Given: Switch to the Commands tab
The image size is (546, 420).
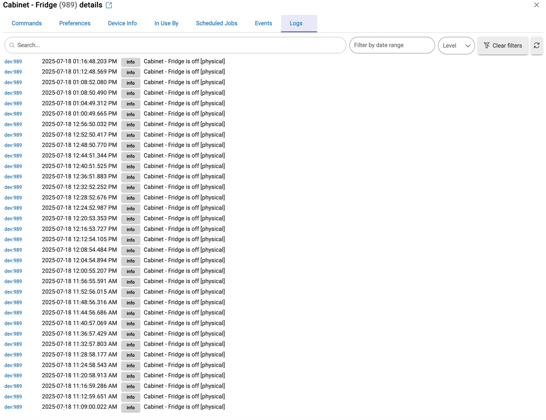Looking at the screenshot, I should [x=27, y=23].
